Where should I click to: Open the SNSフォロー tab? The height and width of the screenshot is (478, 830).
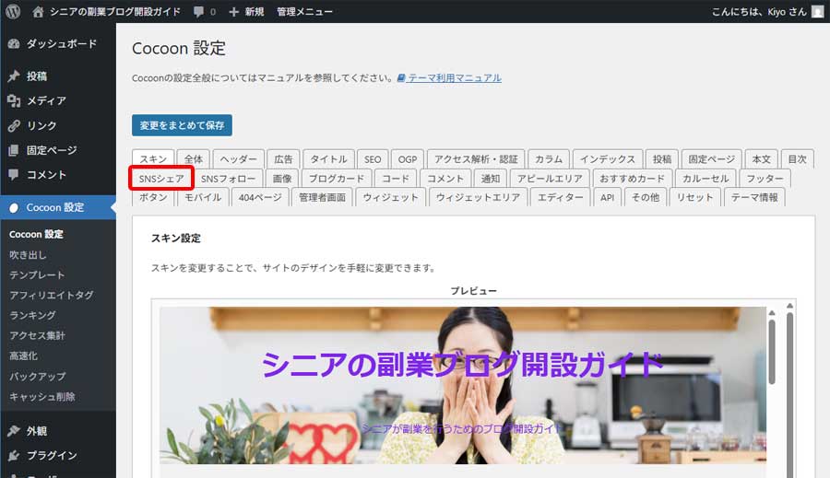[228, 179]
